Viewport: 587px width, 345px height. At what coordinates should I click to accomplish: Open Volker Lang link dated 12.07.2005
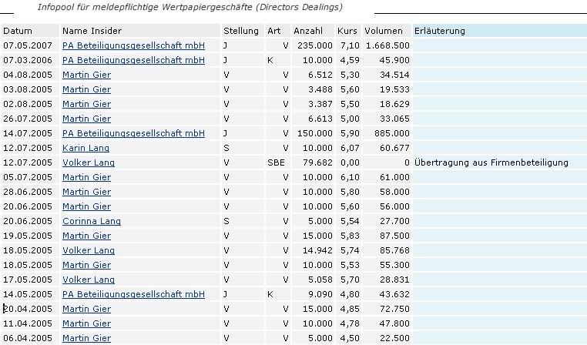tap(88, 162)
